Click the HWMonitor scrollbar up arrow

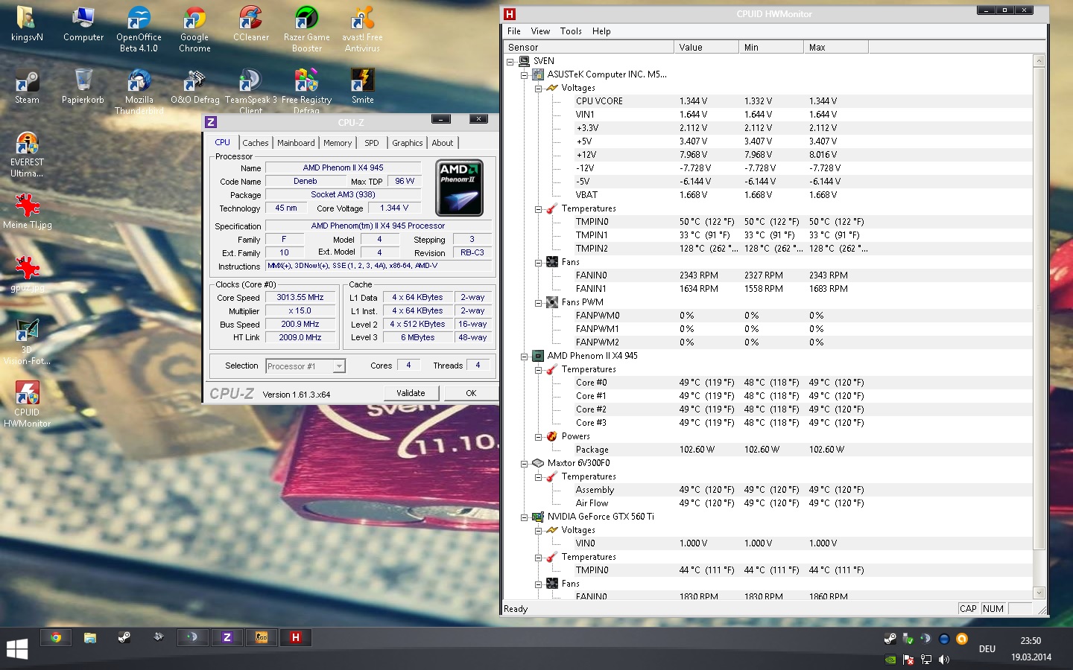tap(1039, 61)
